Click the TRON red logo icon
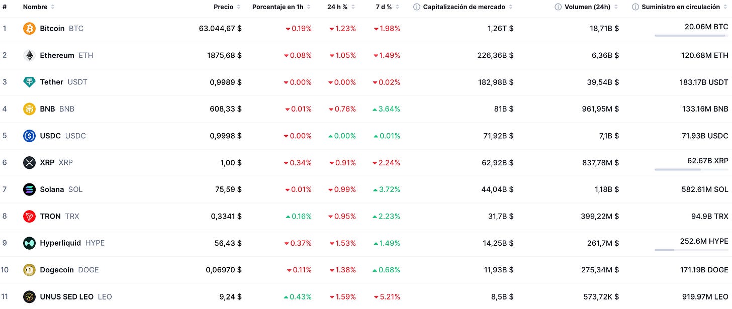The height and width of the screenshot is (309, 732). [29, 216]
